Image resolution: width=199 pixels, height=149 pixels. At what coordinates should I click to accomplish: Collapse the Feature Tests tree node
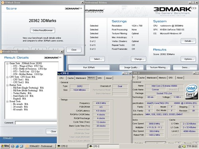coord(7,85)
